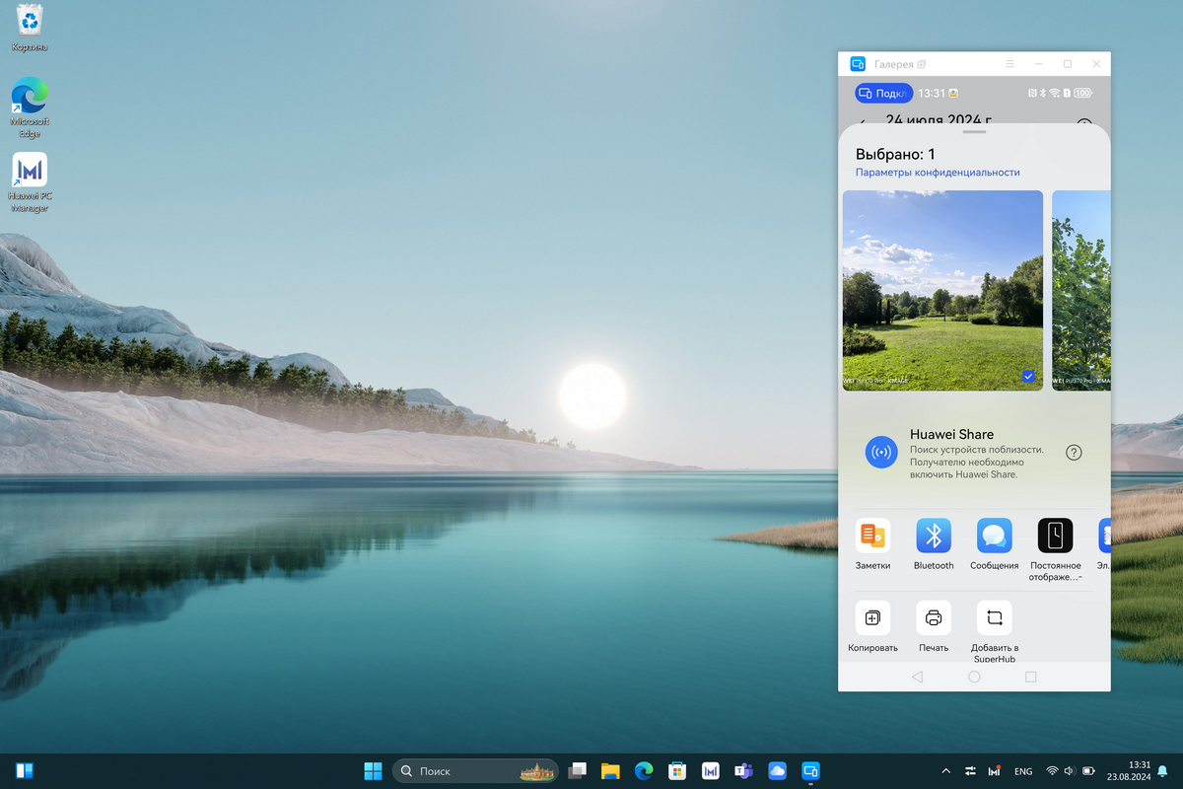Choose the Постоянное отображение share option

(1056, 536)
